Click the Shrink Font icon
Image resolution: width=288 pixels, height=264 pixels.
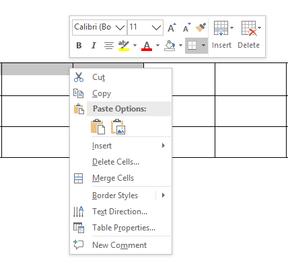186,28
